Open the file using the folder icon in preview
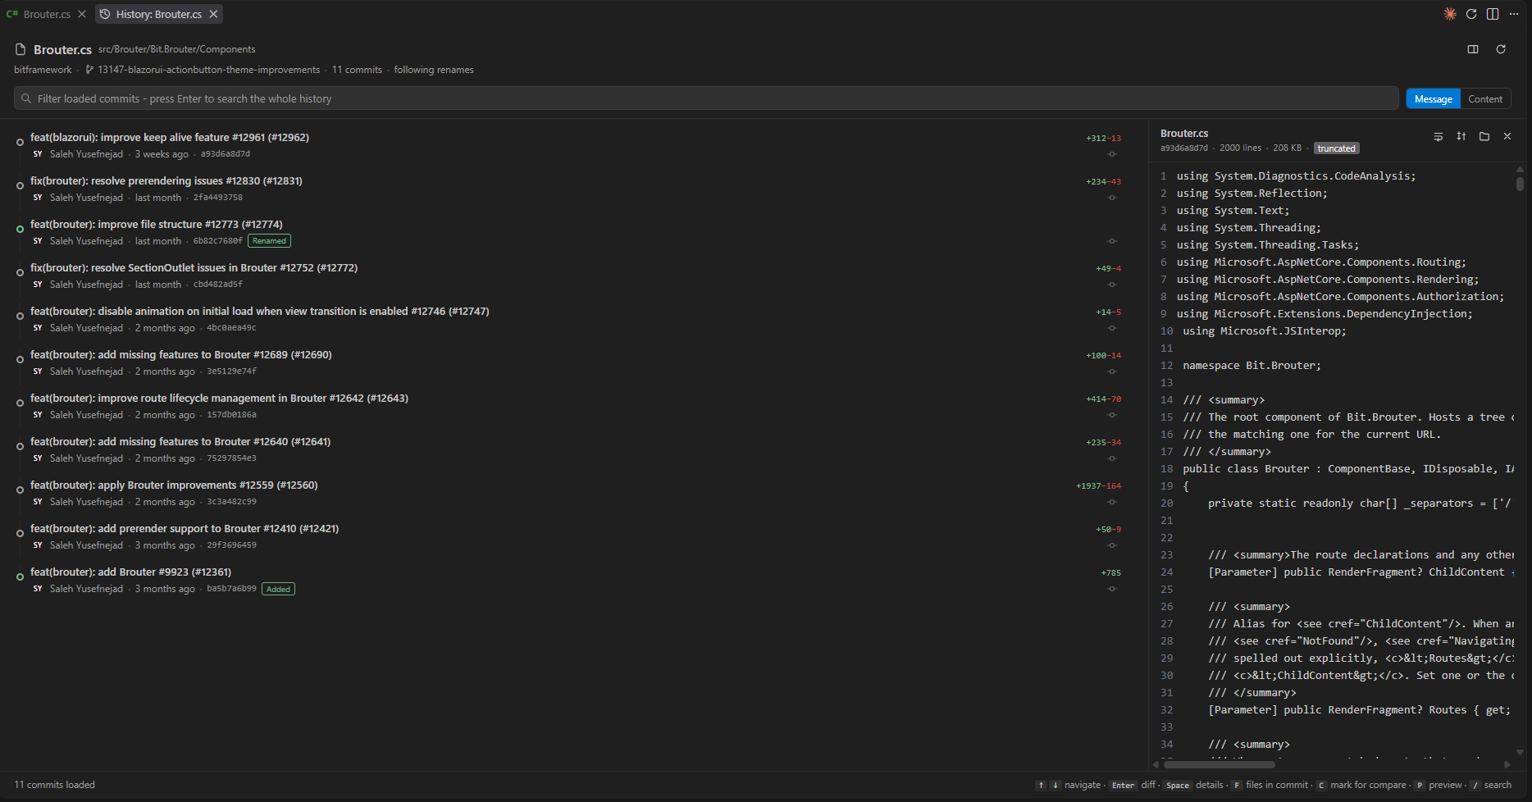The image size is (1532, 802). click(x=1484, y=136)
